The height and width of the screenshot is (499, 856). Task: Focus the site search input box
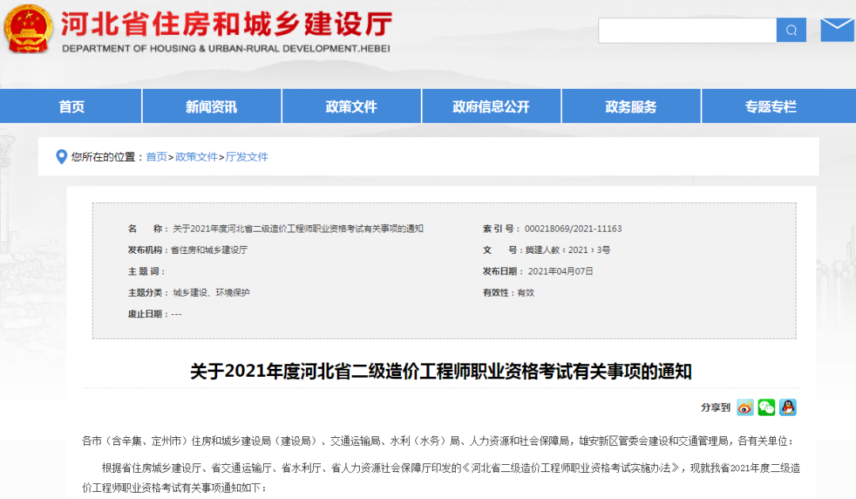point(686,30)
